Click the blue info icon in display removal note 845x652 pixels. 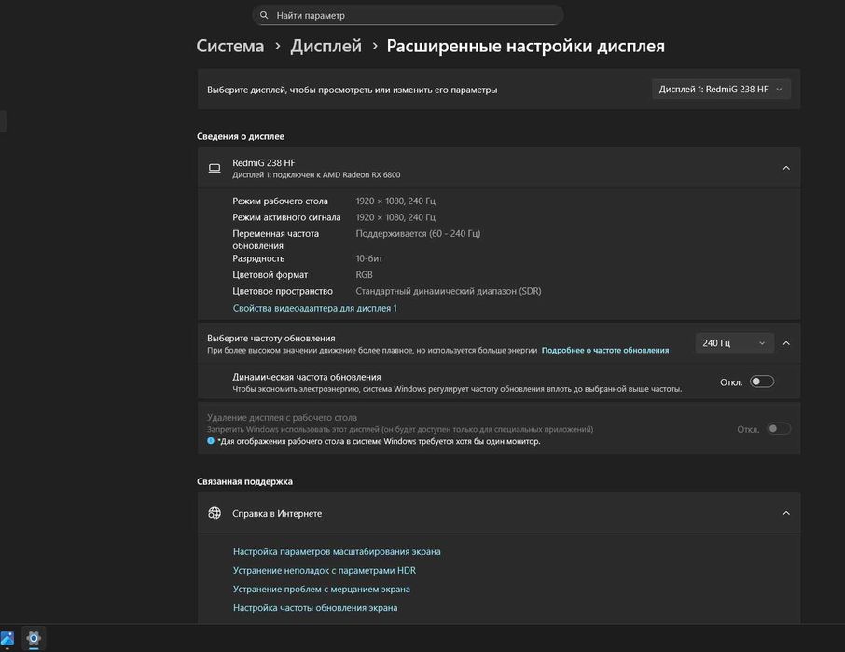(211, 441)
